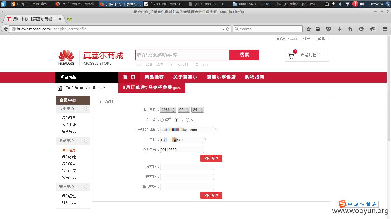
Task: Click the globe extension toolbar icon
Action: (x=372, y=29)
